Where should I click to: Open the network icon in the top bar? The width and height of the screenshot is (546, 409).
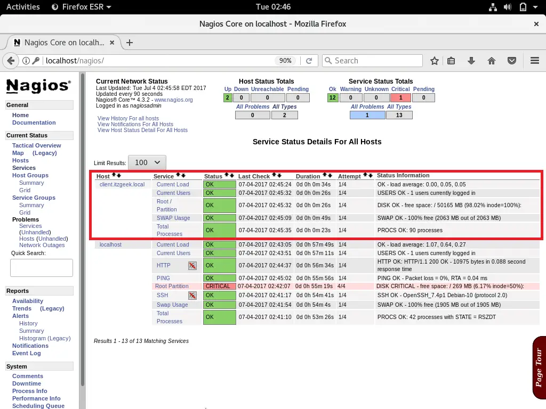[493, 7]
